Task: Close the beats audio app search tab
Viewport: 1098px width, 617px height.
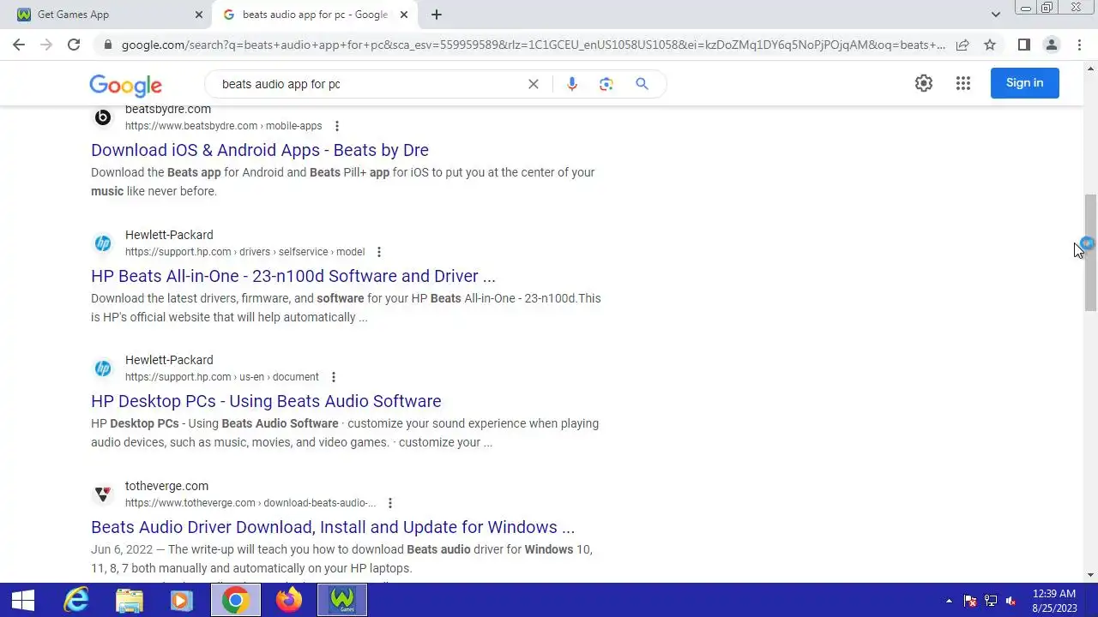Action: (x=404, y=15)
